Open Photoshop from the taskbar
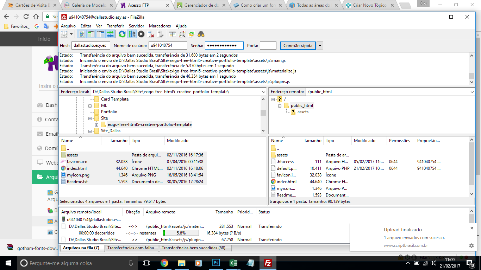Image resolution: width=481 pixels, height=270 pixels. click(216, 263)
